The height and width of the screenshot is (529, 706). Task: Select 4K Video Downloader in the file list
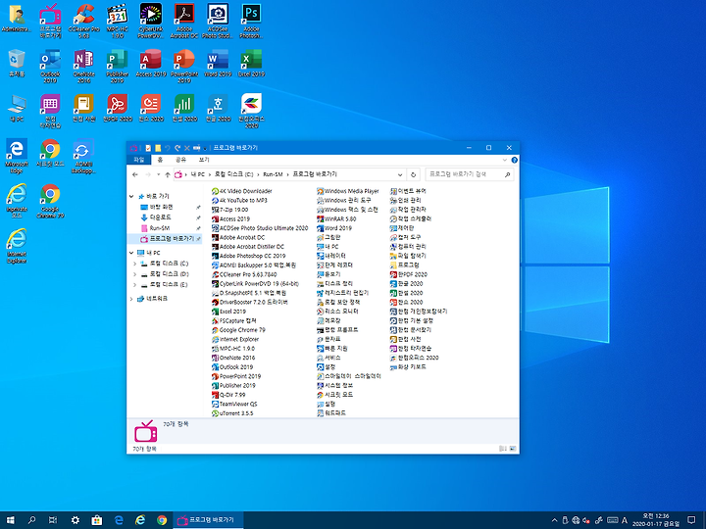click(242, 191)
